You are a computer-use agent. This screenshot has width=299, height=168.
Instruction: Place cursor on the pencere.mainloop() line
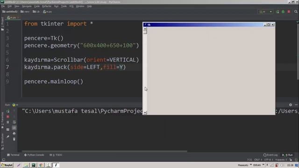click(54, 82)
